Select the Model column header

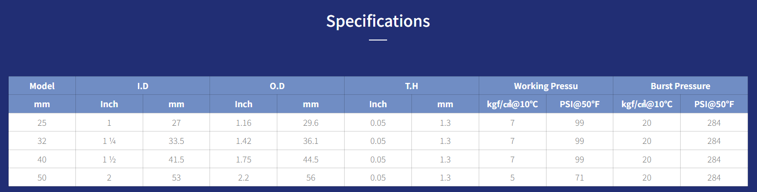point(42,86)
